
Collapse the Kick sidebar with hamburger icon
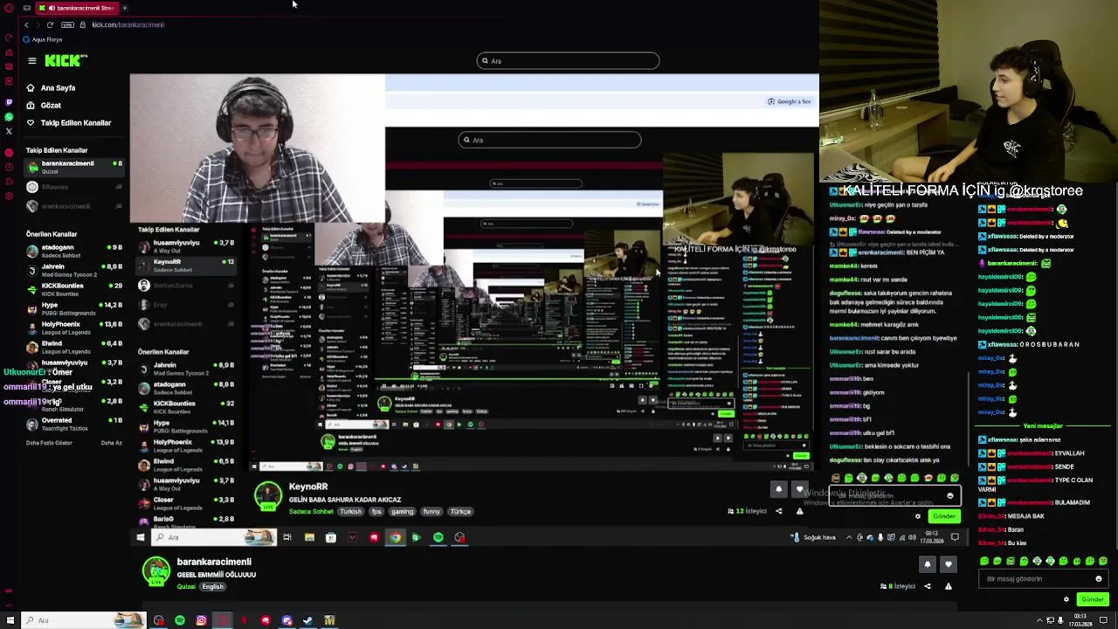(31, 60)
